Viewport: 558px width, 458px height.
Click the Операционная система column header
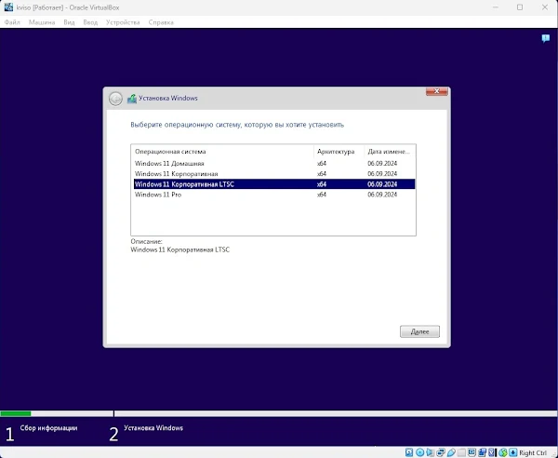(x=222, y=152)
